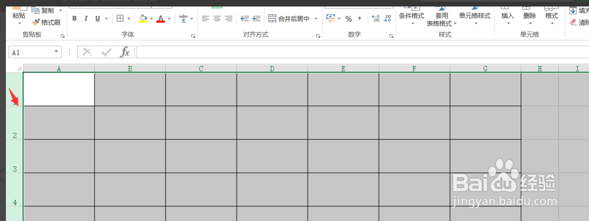Apply comma style
The image size is (589, 221).
(x=359, y=18)
